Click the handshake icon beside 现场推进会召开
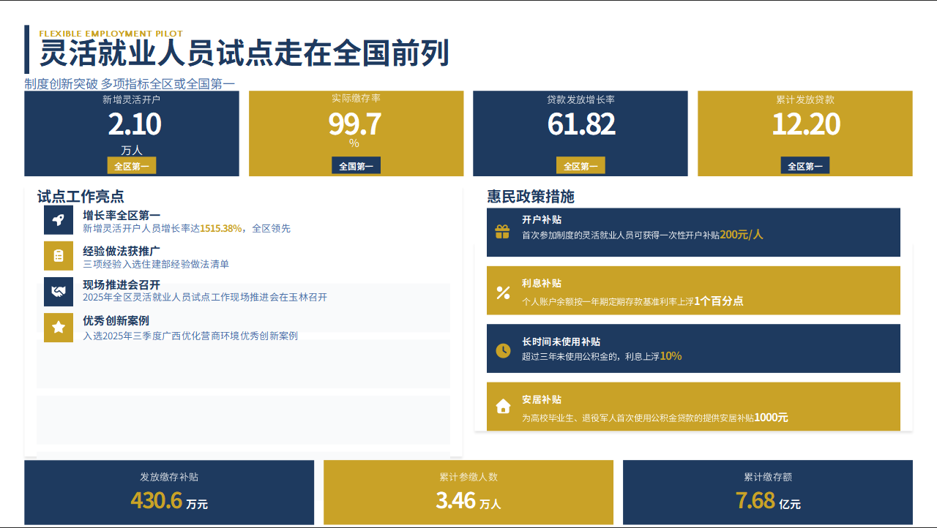The width and height of the screenshot is (937, 528). (59, 291)
